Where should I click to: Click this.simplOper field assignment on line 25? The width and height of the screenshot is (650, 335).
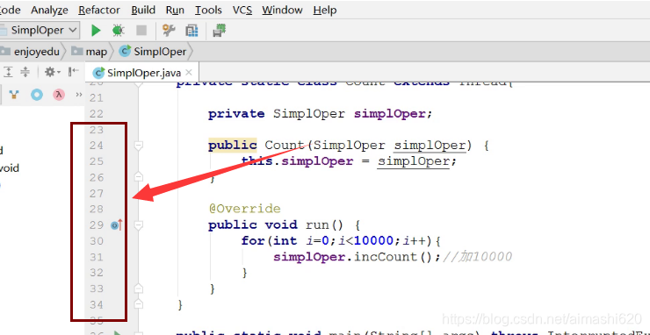[297, 161]
